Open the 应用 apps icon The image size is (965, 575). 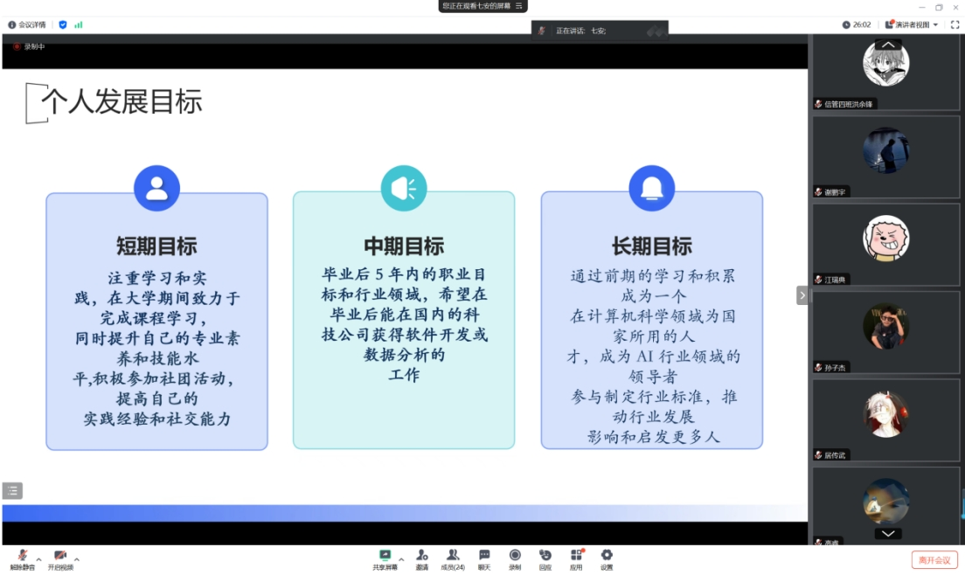(576, 556)
